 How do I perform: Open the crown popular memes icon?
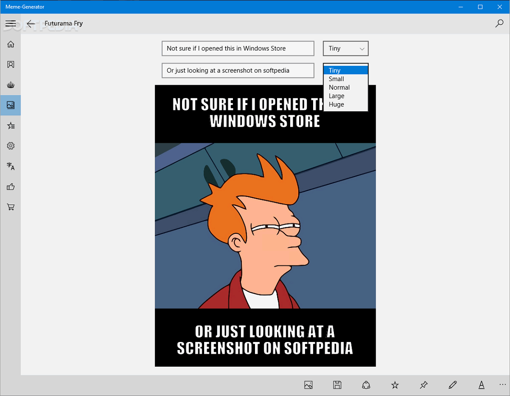click(11, 85)
